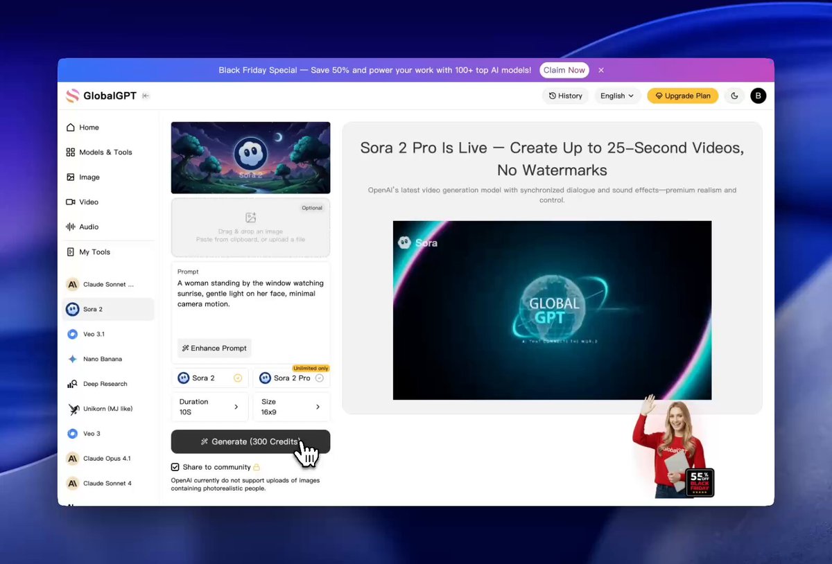Toggle dark mode with the moon icon

click(x=735, y=96)
